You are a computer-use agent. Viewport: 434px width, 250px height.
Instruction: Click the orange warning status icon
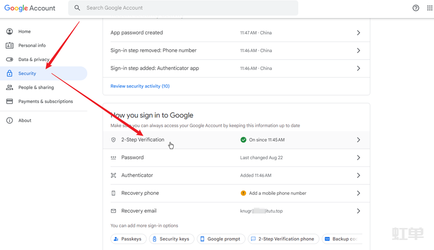point(243,193)
